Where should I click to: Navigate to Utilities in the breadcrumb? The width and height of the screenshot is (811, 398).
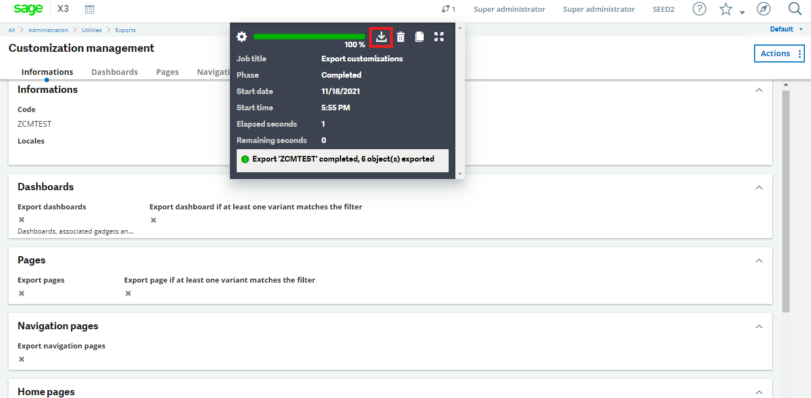[x=91, y=30]
